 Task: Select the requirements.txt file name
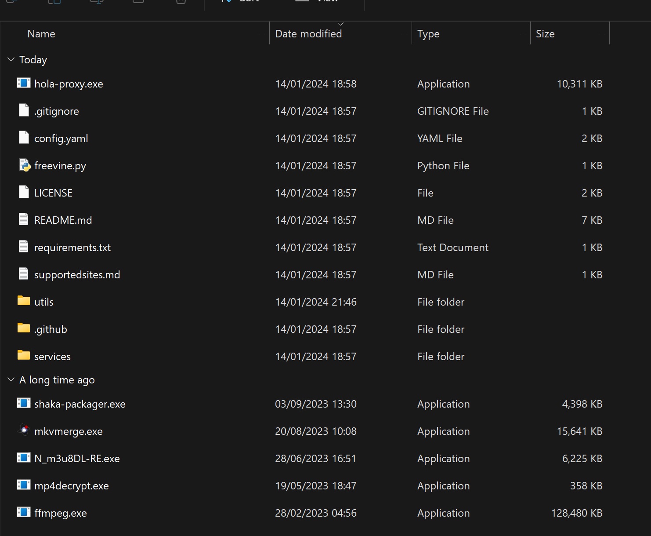tap(72, 248)
